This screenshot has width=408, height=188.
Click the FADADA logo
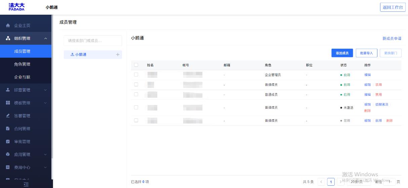pyautogui.click(x=16, y=7)
